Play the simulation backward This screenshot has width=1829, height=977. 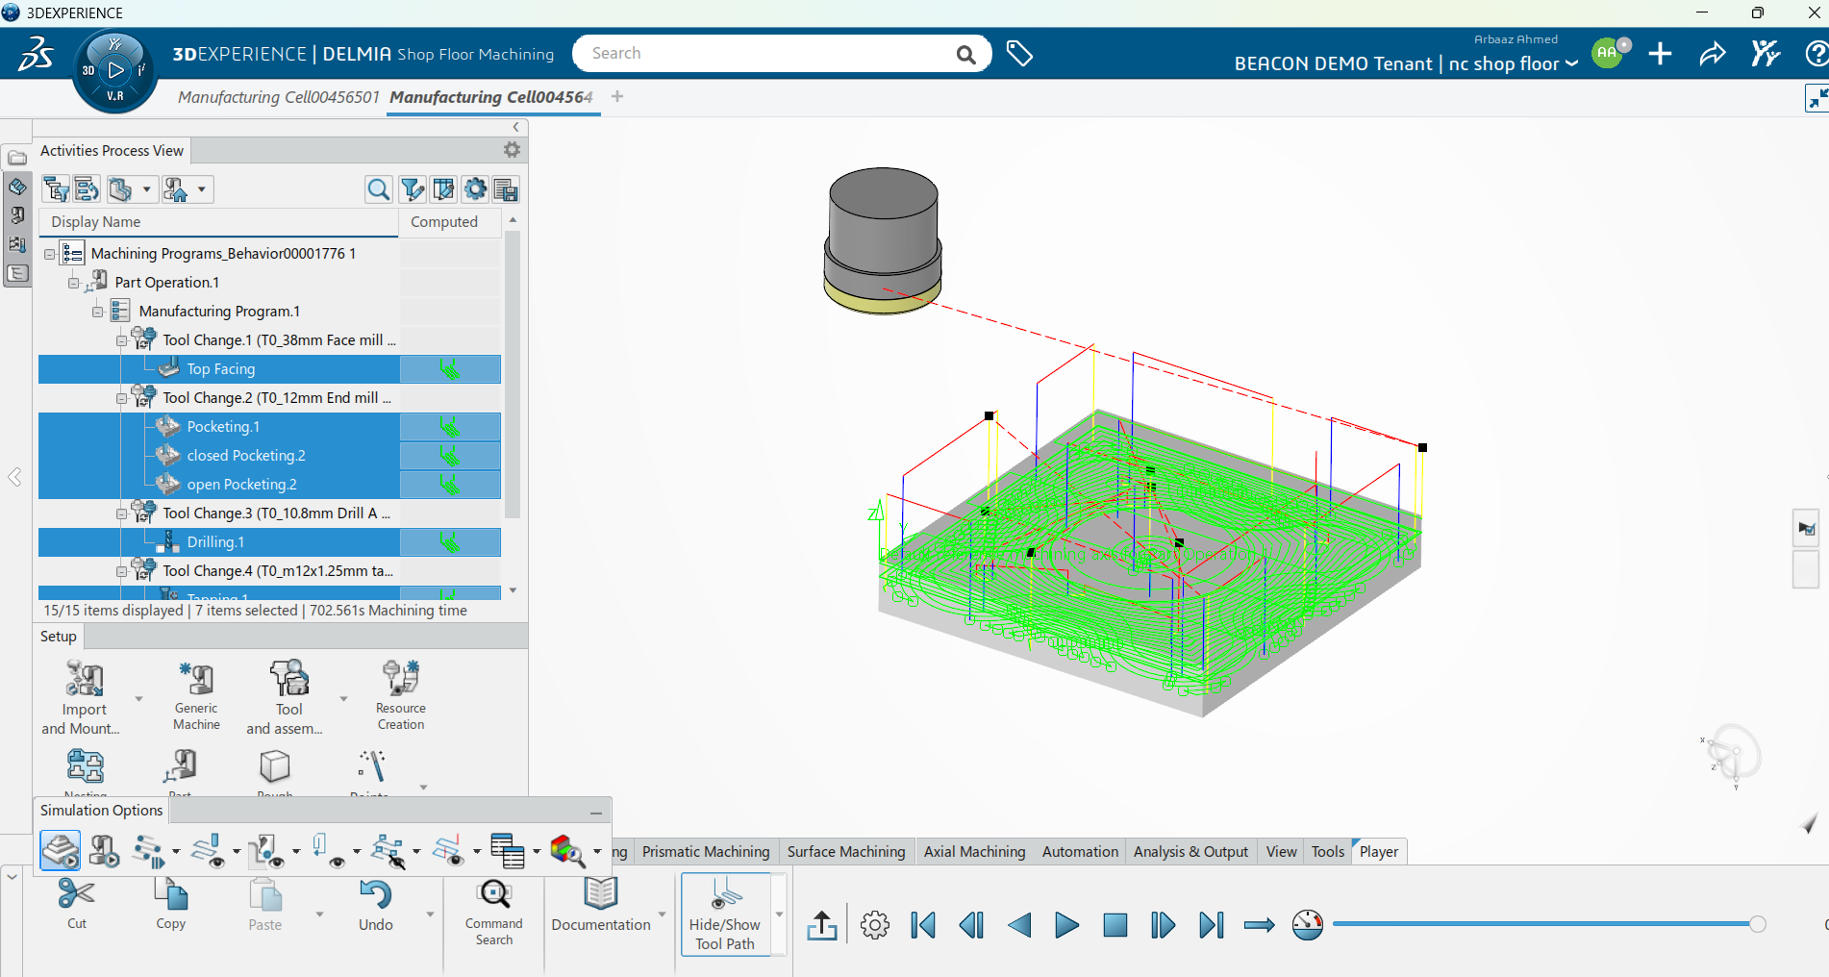1019,925
